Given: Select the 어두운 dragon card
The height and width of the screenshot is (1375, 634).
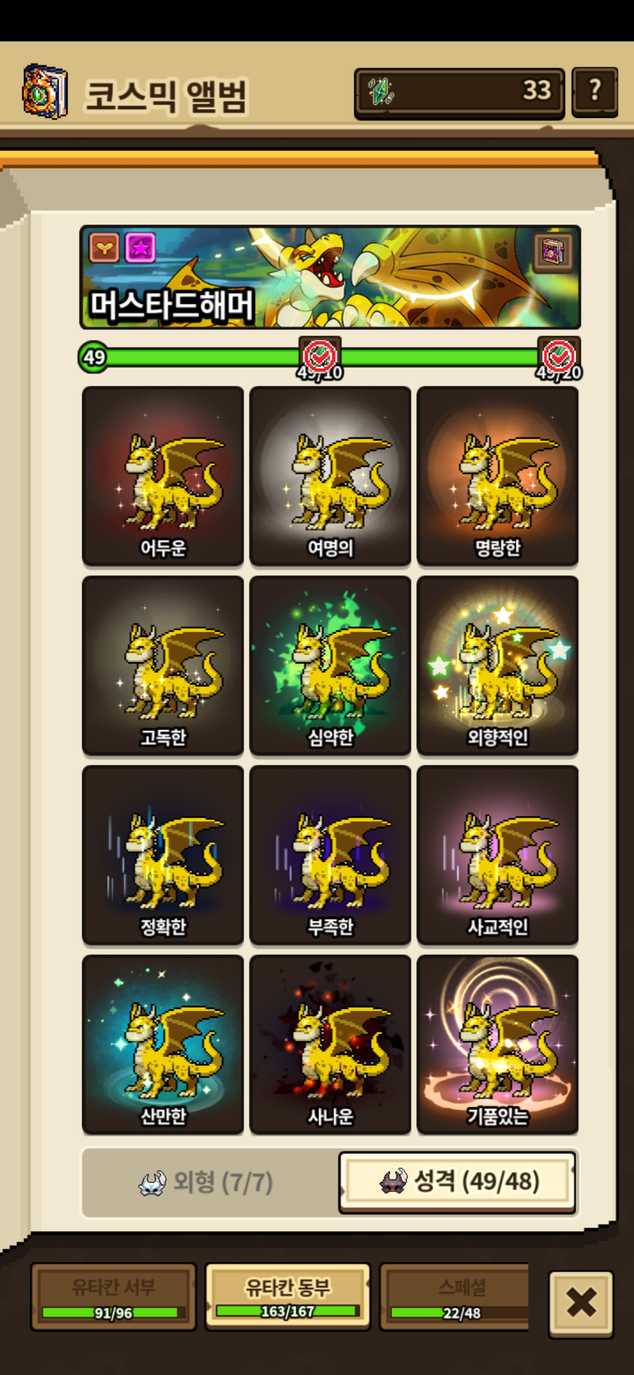Looking at the screenshot, I should 162,476.
